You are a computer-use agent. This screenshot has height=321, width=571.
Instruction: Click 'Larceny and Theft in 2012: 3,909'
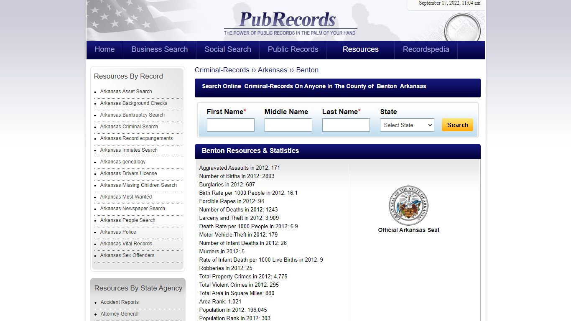click(239, 218)
